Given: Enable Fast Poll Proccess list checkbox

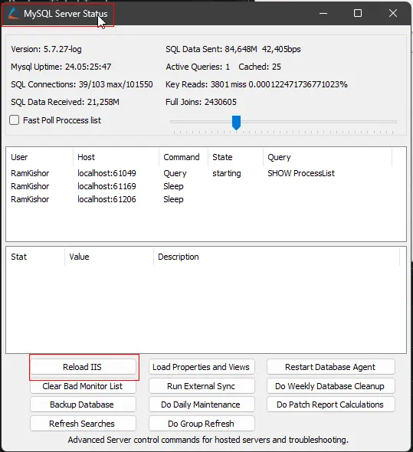Looking at the screenshot, I should [x=14, y=120].
